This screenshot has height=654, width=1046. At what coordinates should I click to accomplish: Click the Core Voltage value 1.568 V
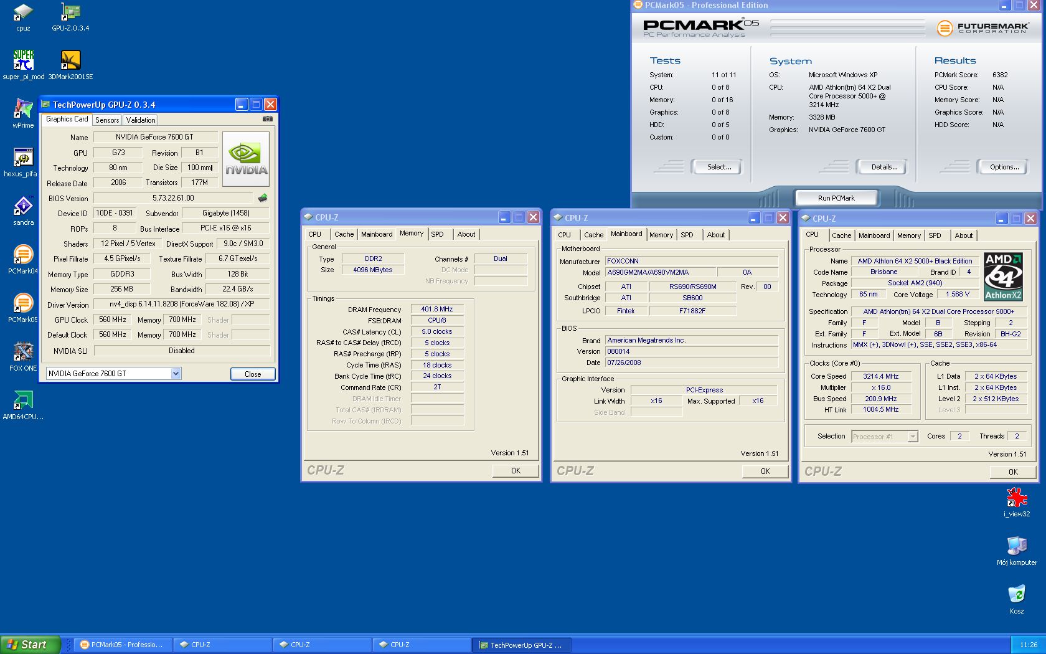click(x=958, y=295)
